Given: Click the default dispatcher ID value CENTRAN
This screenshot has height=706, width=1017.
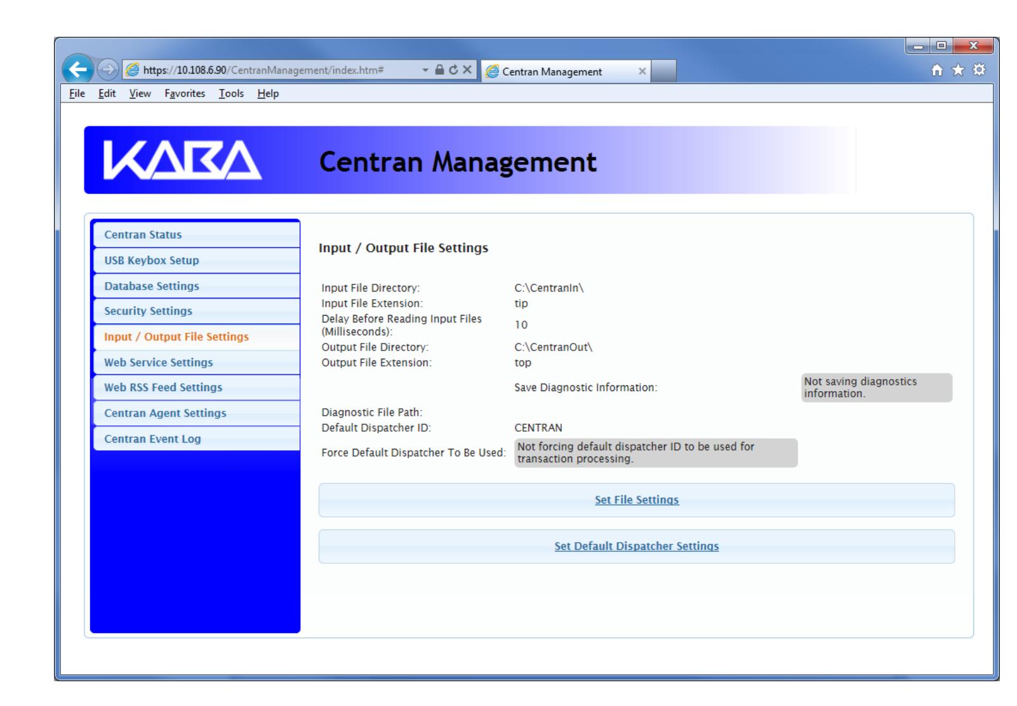Looking at the screenshot, I should (x=538, y=428).
